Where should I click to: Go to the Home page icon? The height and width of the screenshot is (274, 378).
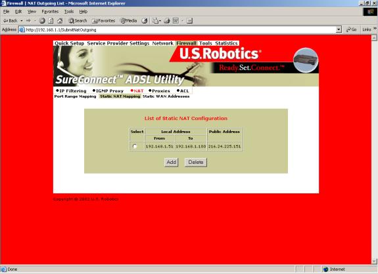pos(60,21)
